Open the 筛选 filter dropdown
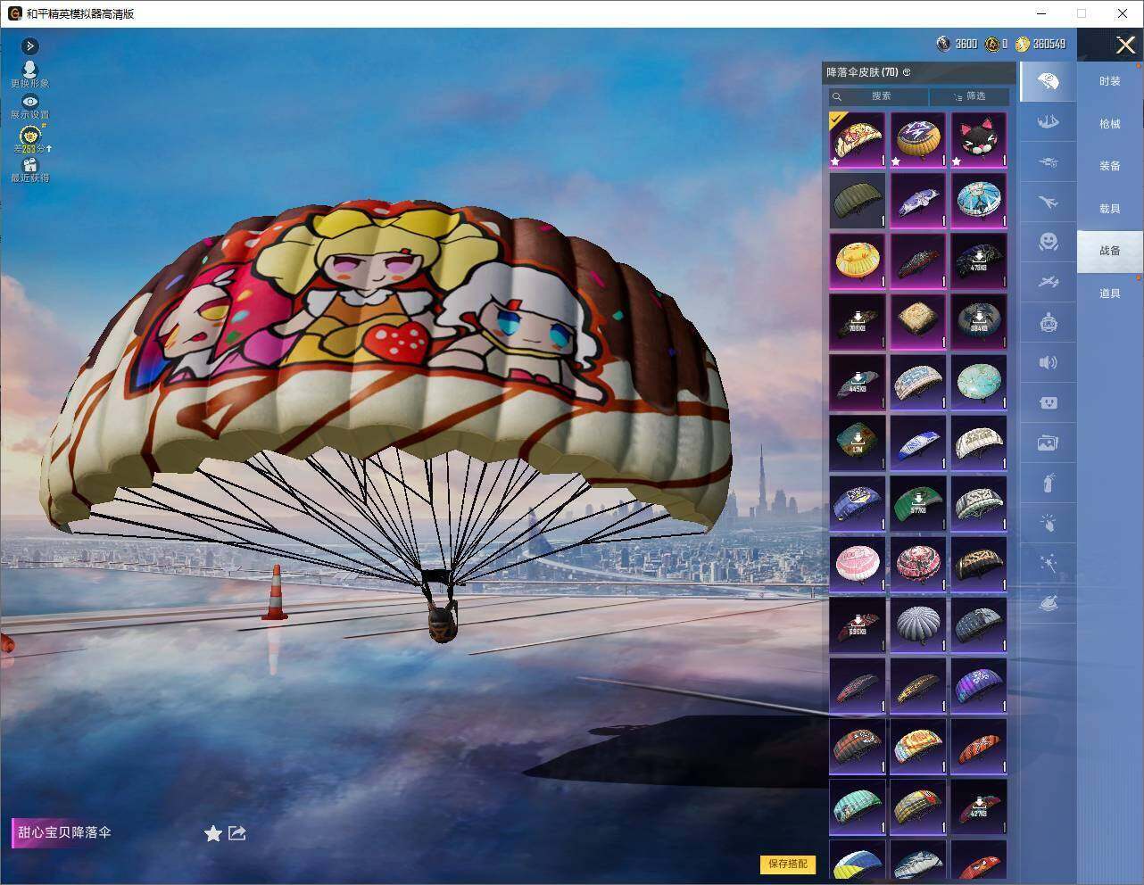Viewport: 1144px width, 885px height. coord(970,96)
